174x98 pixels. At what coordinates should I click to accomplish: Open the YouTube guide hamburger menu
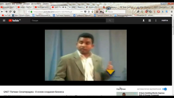(x=4, y=20)
